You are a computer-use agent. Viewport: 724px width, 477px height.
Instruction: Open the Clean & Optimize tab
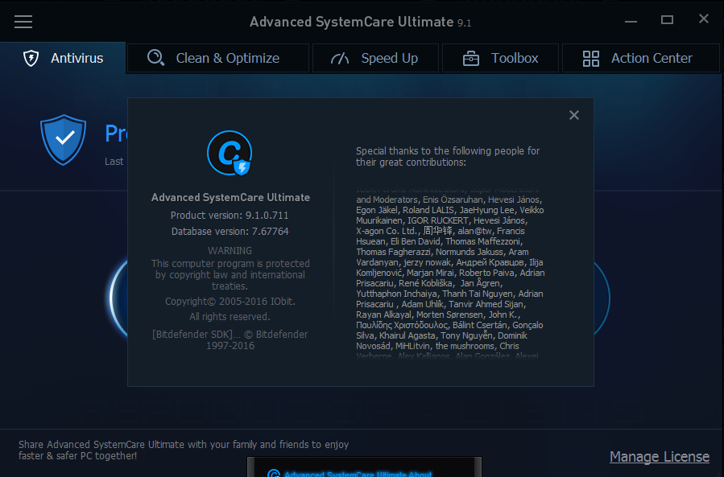[x=218, y=58]
